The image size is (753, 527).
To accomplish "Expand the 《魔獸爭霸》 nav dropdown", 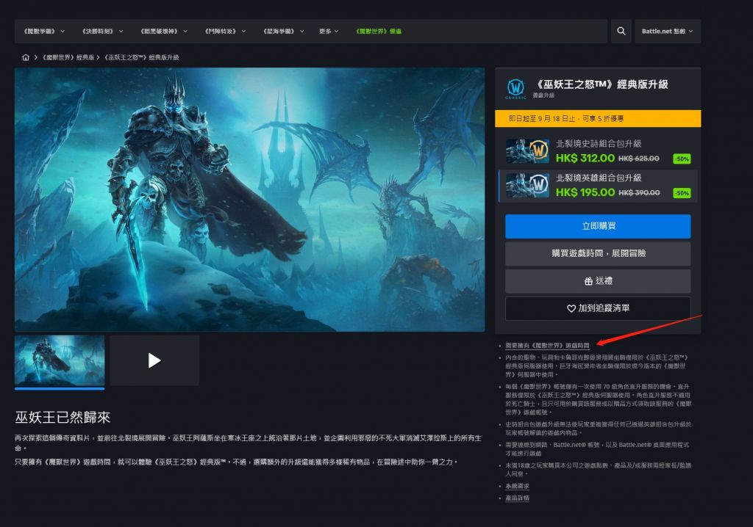I will click(x=44, y=31).
